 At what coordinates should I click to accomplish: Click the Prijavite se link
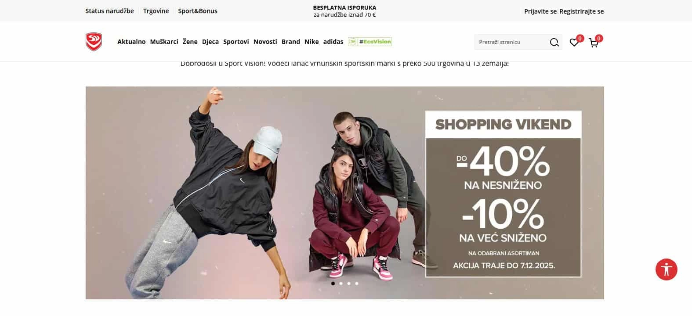[540, 11]
